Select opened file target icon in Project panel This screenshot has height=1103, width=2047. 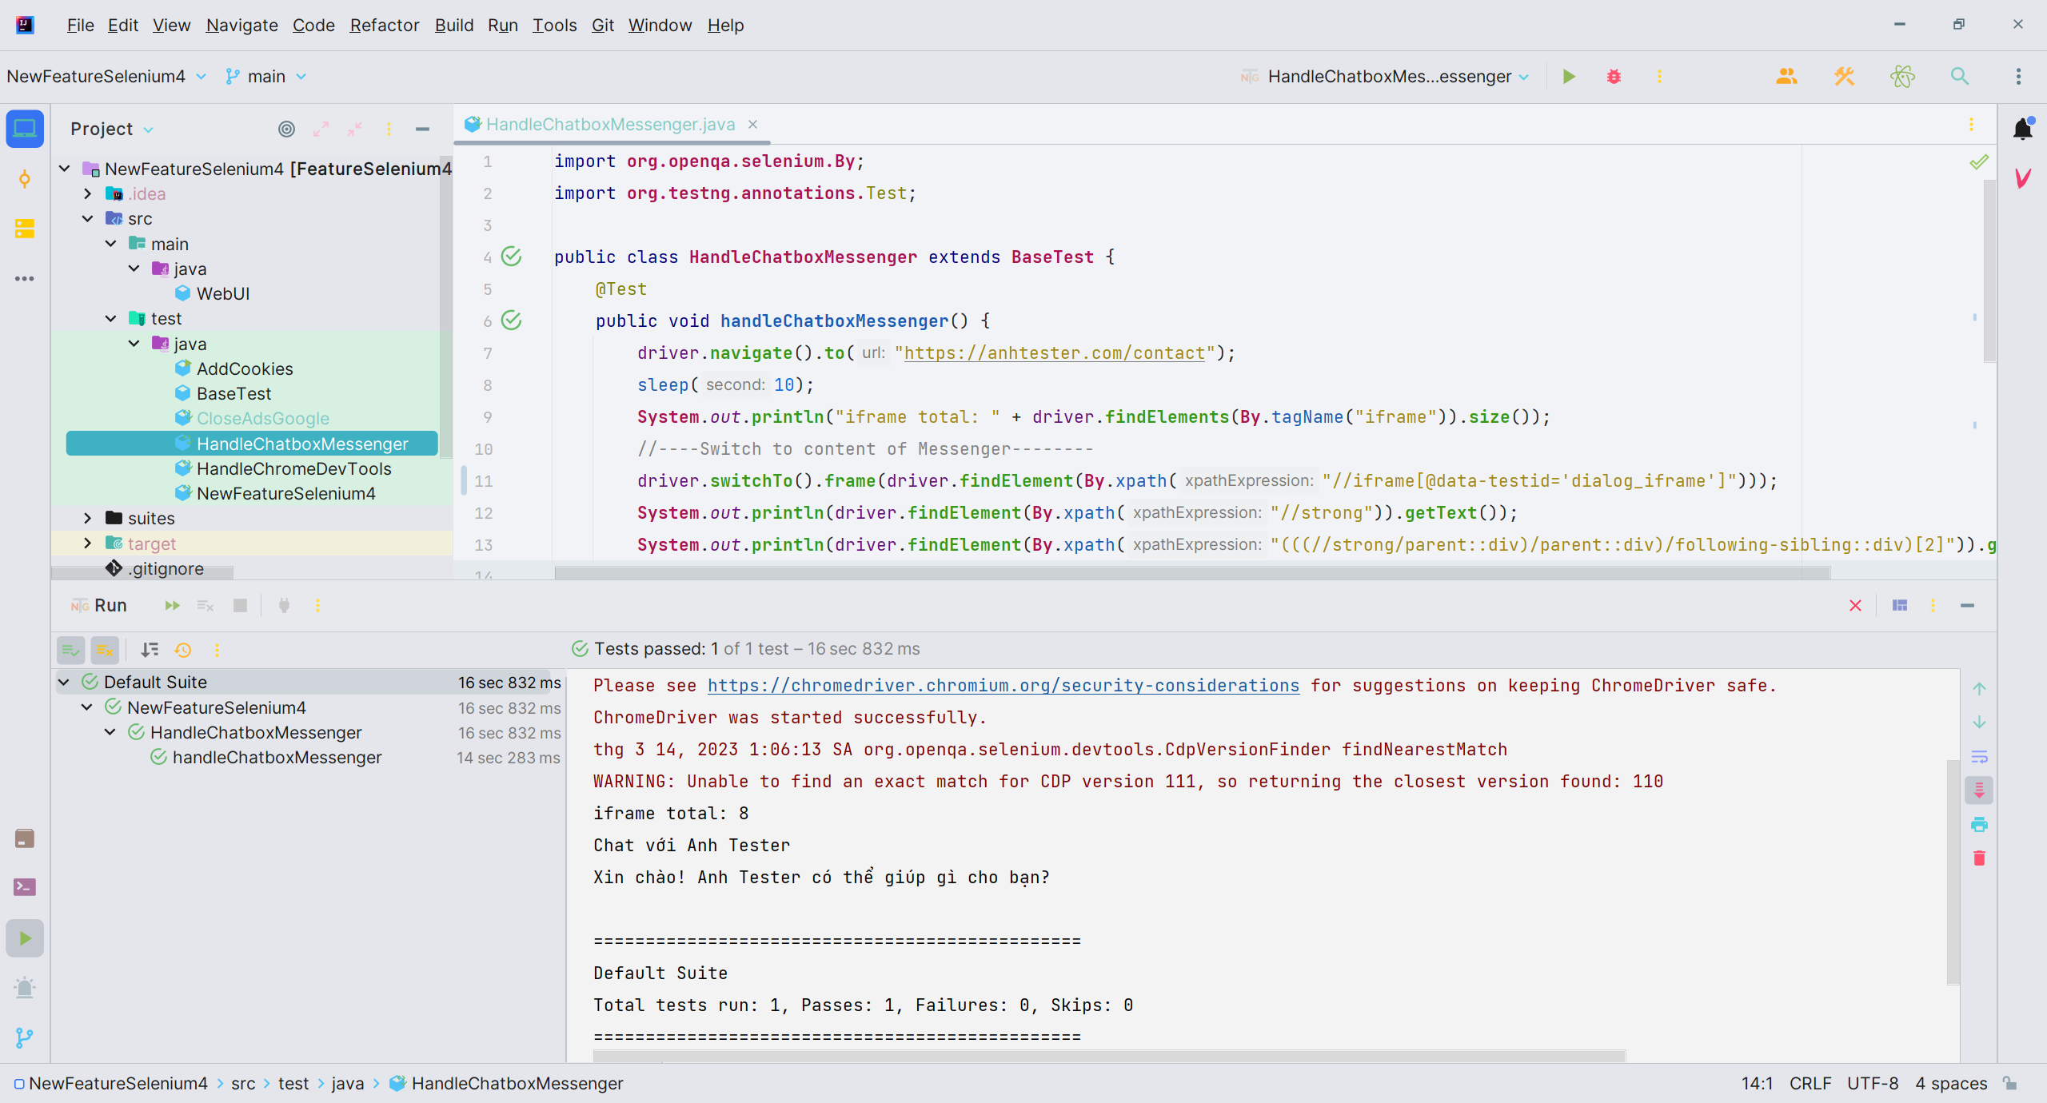(286, 129)
